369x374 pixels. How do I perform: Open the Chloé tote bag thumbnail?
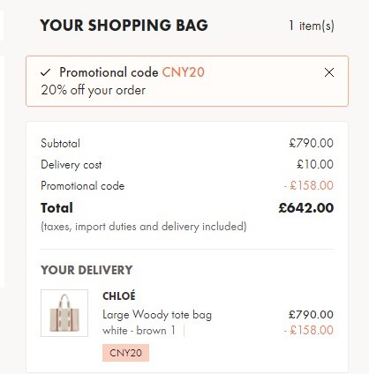tap(64, 313)
